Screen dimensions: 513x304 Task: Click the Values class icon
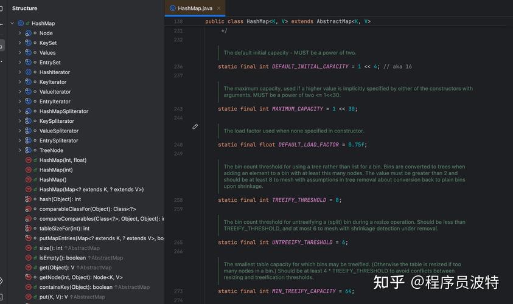(x=29, y=53)
